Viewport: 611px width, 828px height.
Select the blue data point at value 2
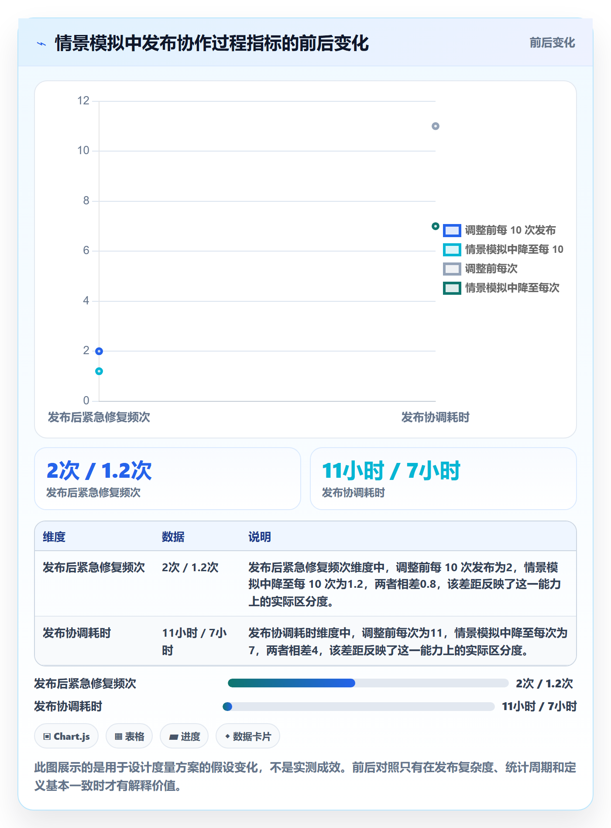pyautogui.click(x=99, y=351)
